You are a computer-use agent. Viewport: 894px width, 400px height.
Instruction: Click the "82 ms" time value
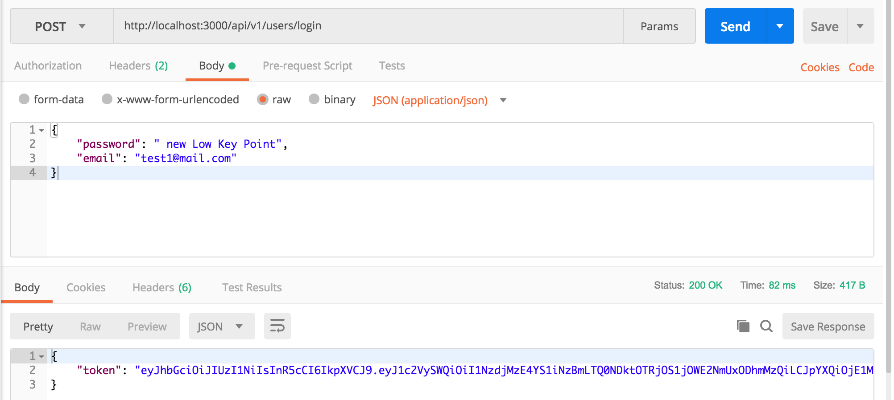(782, 285)
